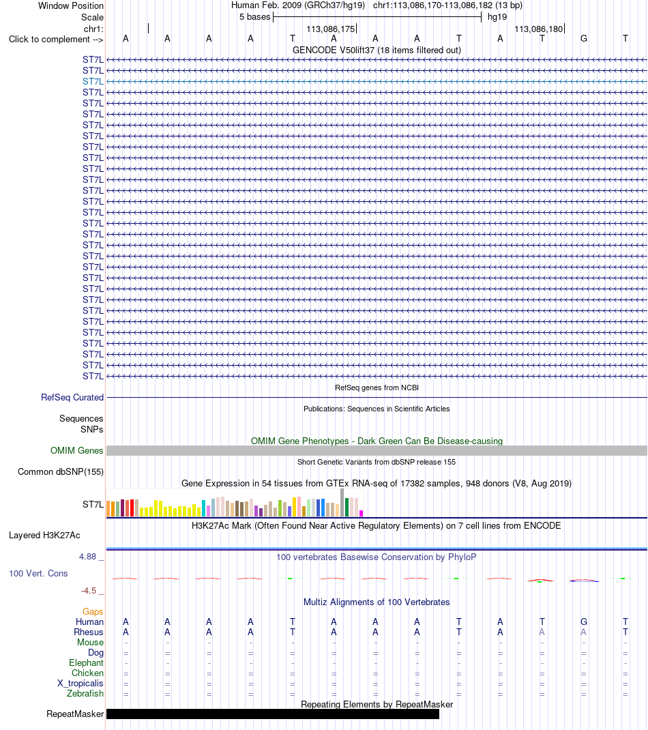Click the "X_tropicalis" alignment row label
This screenshot has height=730, width=648.
[80, 684]
